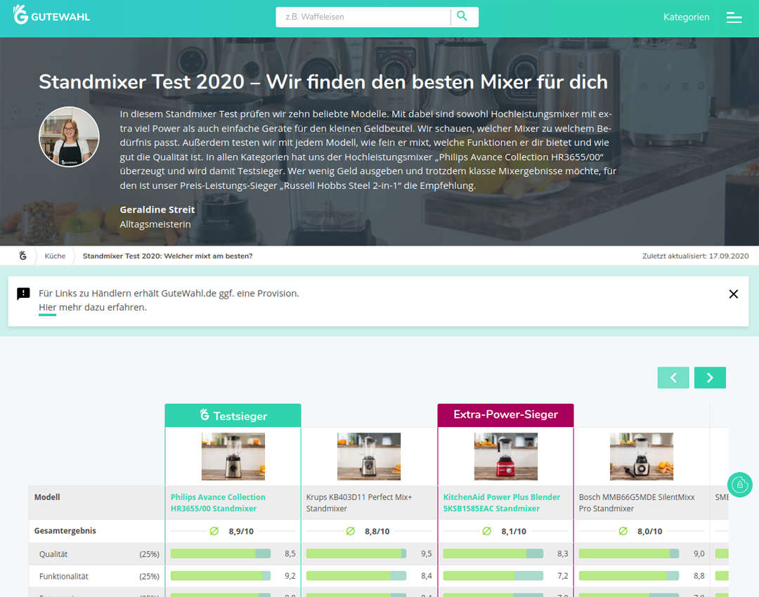The width and height of the screenshot is (759, 597).
Task: Click the floating lock privacy icon
Action: point(739,485)
